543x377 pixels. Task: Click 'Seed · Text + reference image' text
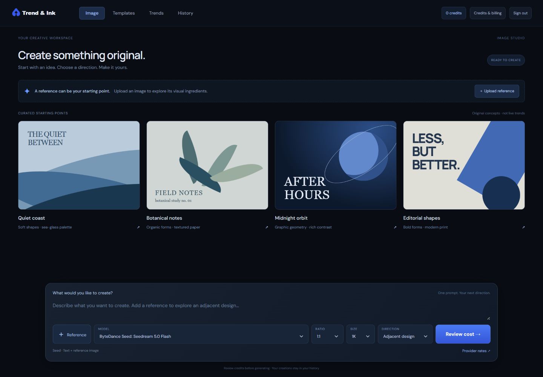[x=75, y=351]
